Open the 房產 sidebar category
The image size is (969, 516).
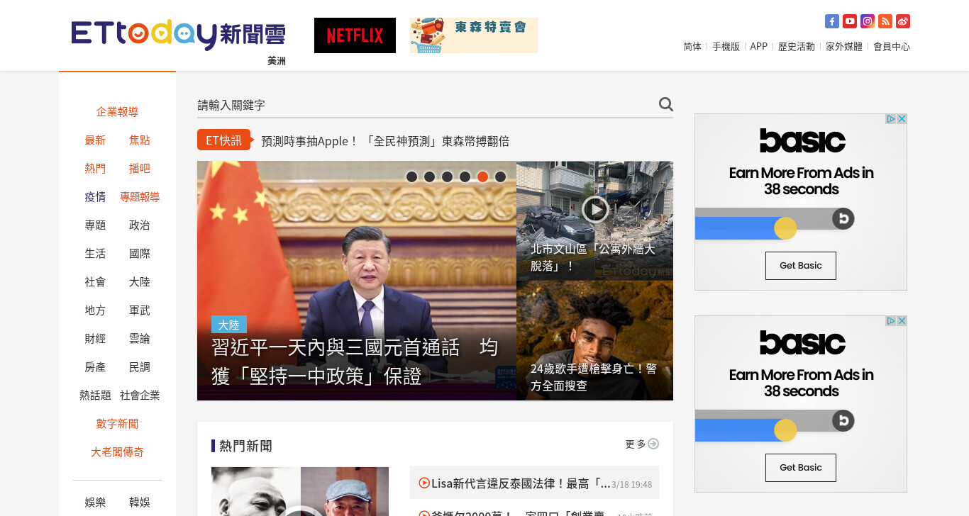(x=95, y=367)
